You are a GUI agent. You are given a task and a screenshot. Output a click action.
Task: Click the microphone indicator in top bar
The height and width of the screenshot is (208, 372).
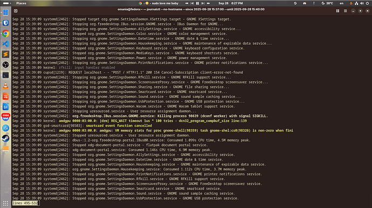(x=351, y=3)
